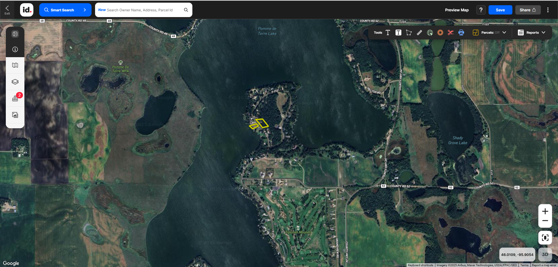Viewport: 558px width, 267px height.
Task: Open the Smart Search expander
Action: (65, 10)
